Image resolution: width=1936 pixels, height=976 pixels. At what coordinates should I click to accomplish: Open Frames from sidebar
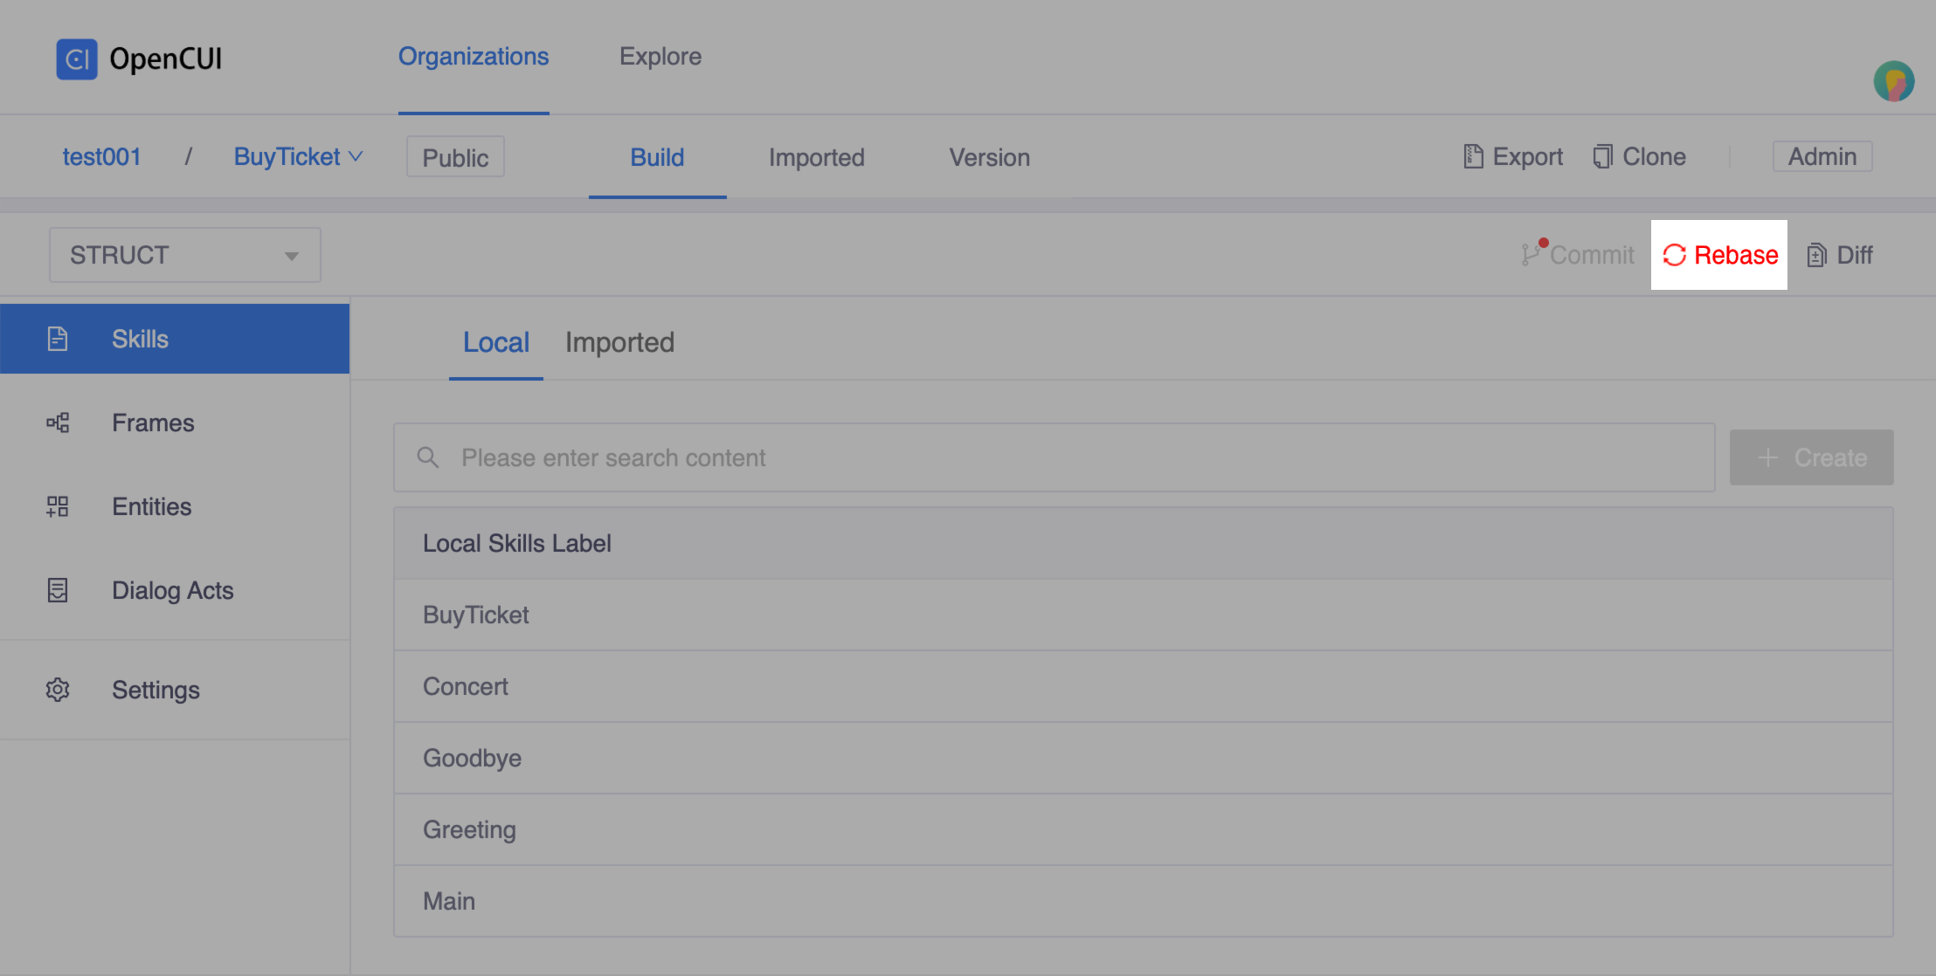point(153,423)
